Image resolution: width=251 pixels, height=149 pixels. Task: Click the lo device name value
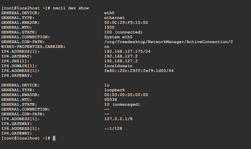107,85
